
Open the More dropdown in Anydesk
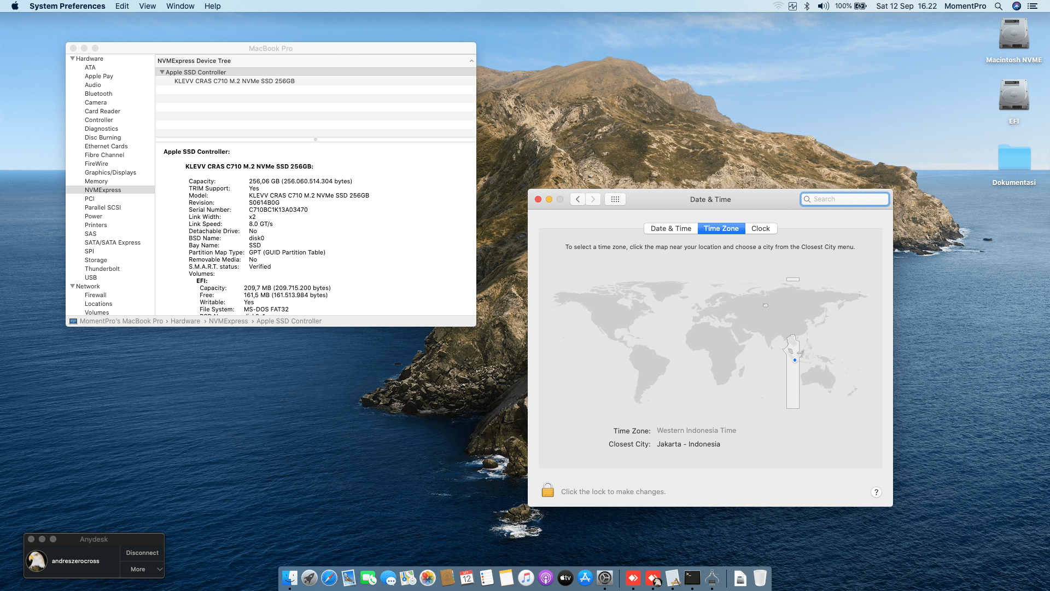(x=142, y=569)
